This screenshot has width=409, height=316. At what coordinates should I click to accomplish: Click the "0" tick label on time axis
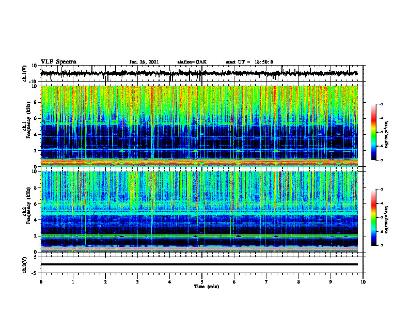[41, 282]
